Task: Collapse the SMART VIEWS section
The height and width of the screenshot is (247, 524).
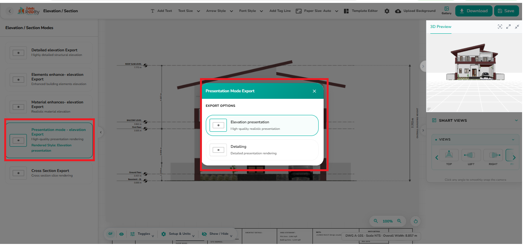Action: coord(516,120)
